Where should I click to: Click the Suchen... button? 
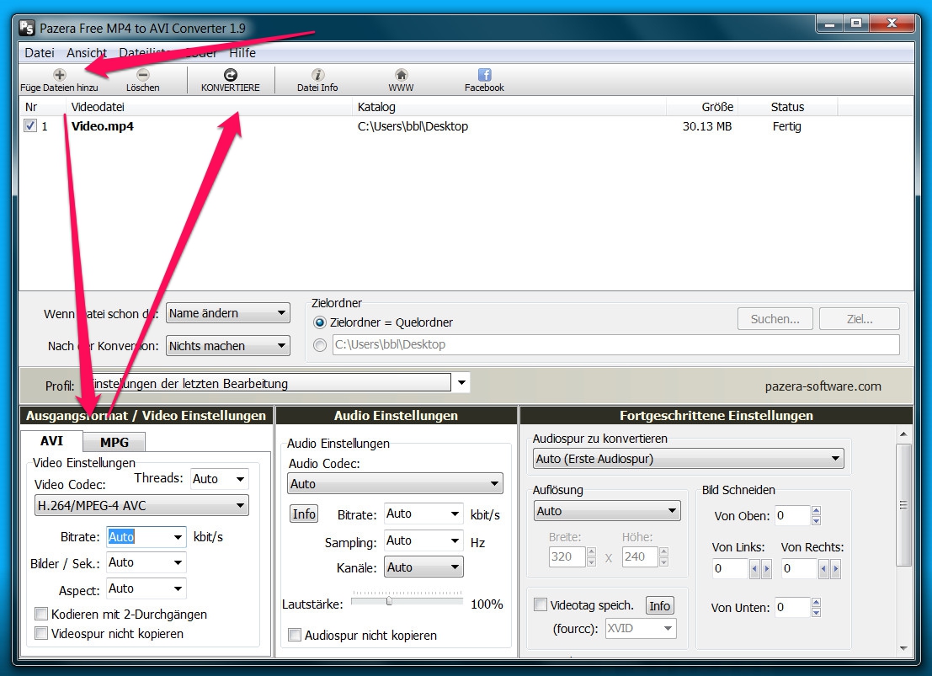click(775, 319)
